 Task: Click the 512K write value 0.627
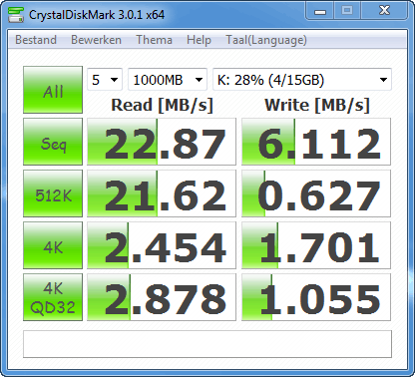click(x=316, y=193)
